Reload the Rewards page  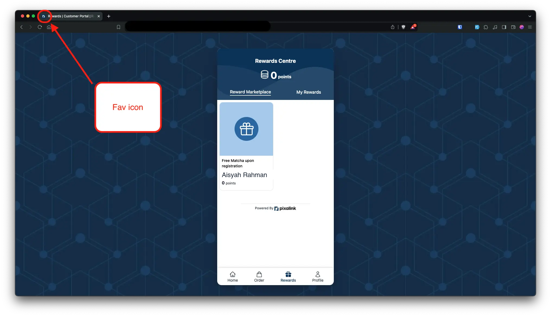40,27
